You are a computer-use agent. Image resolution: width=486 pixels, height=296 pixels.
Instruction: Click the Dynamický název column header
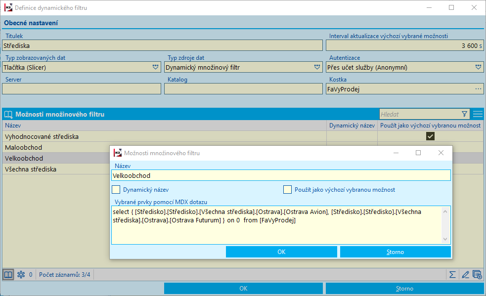tap(352, 125)
